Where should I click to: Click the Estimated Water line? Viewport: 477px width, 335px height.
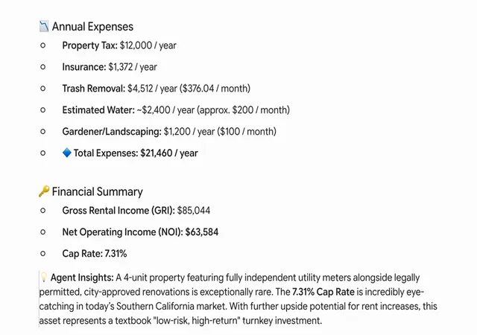coord(176,110)
